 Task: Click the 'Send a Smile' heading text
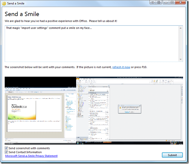pos(22,14)
